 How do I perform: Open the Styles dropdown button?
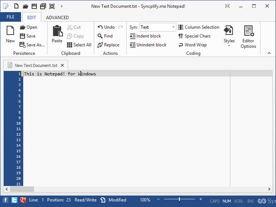coord(229,36)
